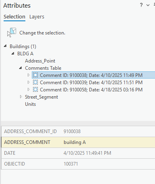Screen dimensions: 155x184
Task: Click the ADDRESS_COMMENT field name
Action: (27, 142)
